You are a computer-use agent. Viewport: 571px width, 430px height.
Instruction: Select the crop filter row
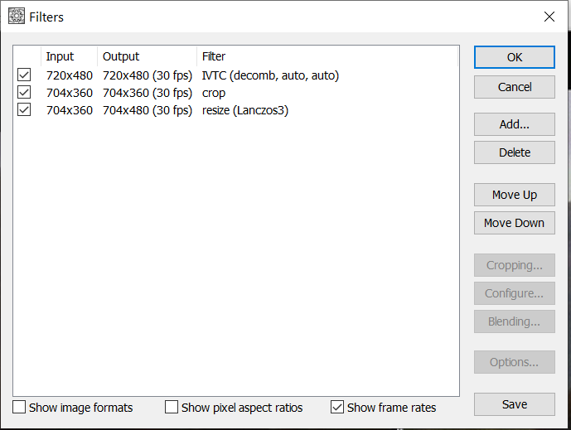tap(214, 93)
